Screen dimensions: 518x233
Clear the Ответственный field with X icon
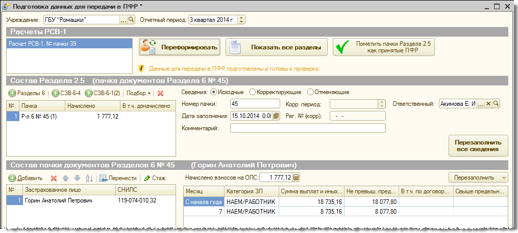(488, 104)
